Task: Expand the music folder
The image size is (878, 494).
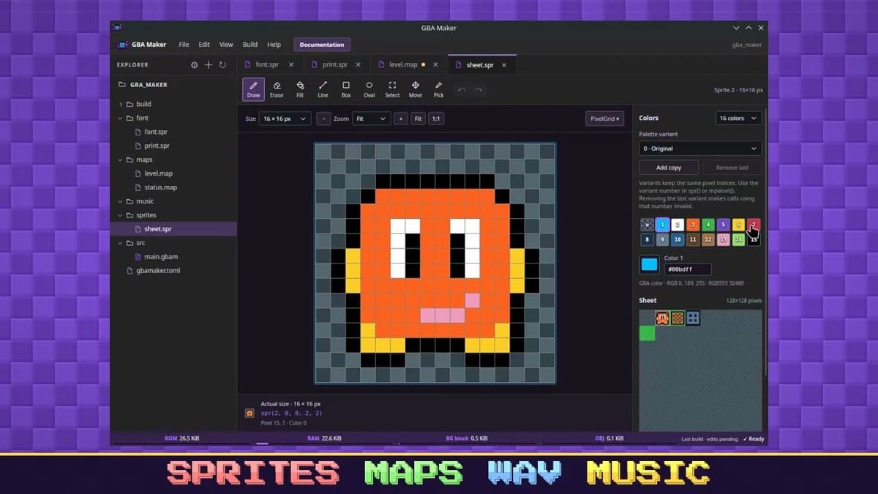Action: [x=121, y=201]
